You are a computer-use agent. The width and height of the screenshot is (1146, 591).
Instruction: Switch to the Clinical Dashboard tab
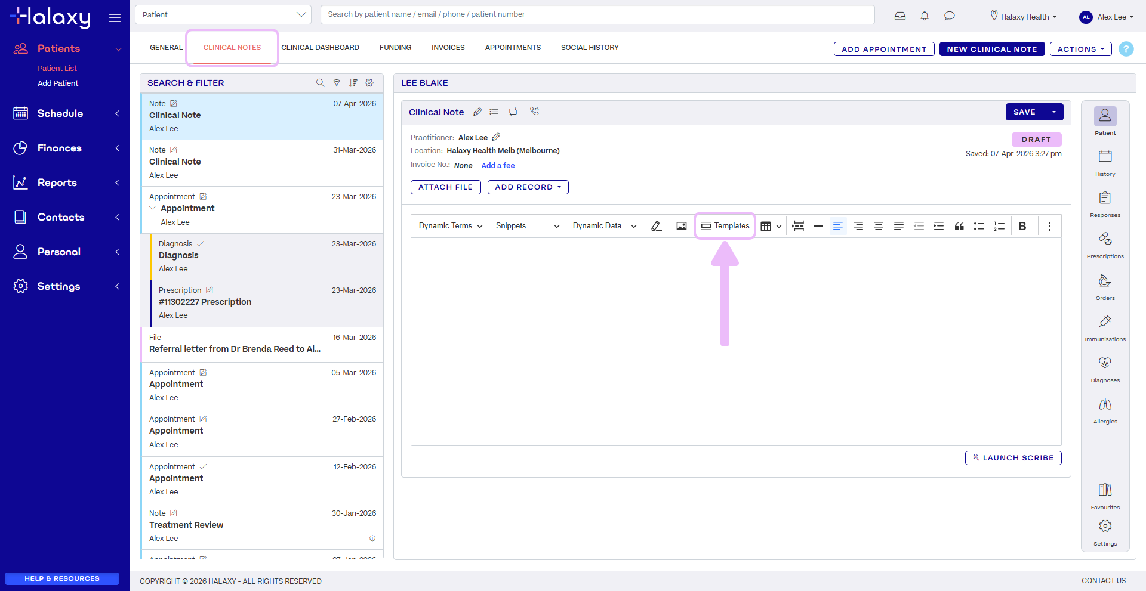click(321, 48)
